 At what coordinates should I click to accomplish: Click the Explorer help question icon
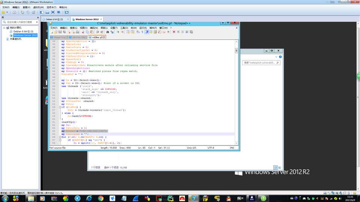point(280,57)
